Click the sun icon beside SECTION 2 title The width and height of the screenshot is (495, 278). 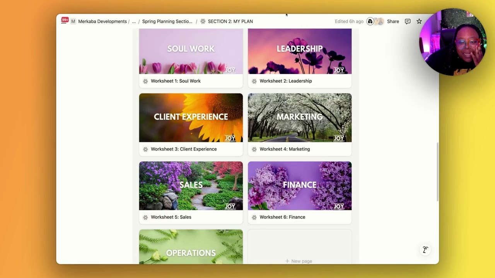pos(203,21)
